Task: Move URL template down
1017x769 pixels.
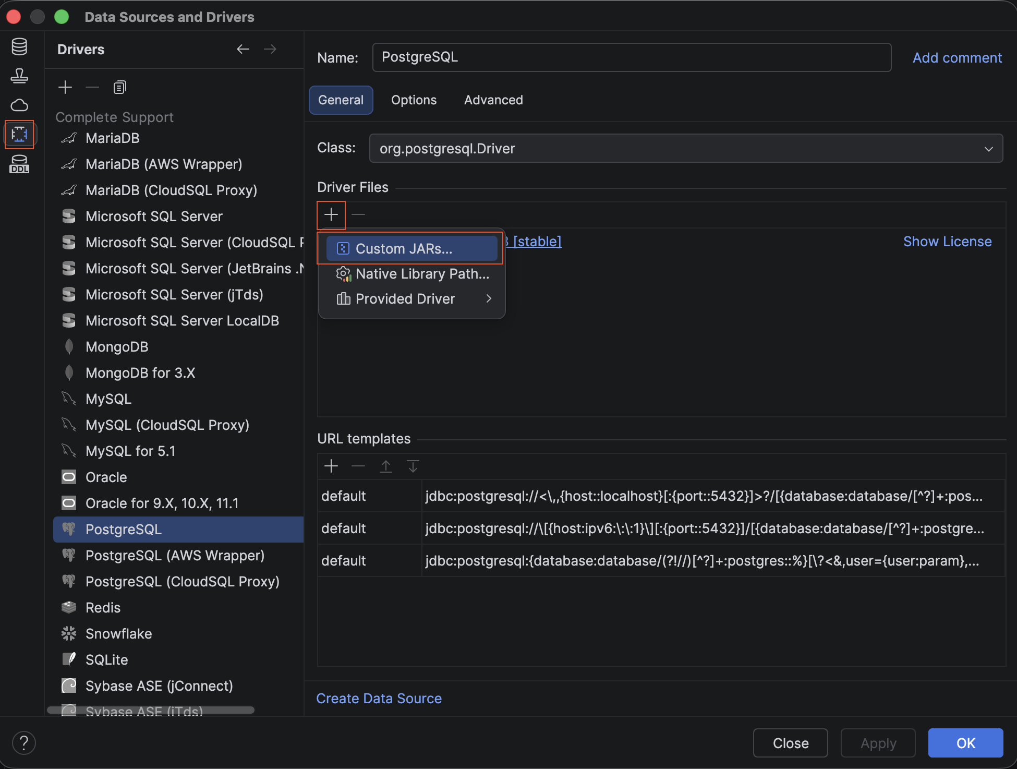Action: click(x=413, y=466)
